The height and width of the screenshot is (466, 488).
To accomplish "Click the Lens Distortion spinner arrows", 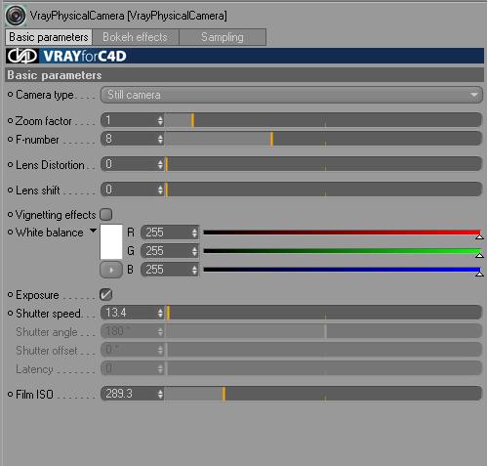I will click(160, 164).
